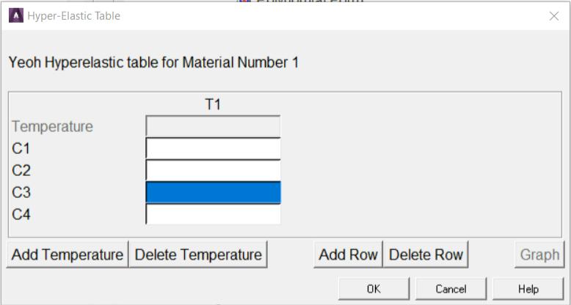Click the C1 row label

coord(21,149)
